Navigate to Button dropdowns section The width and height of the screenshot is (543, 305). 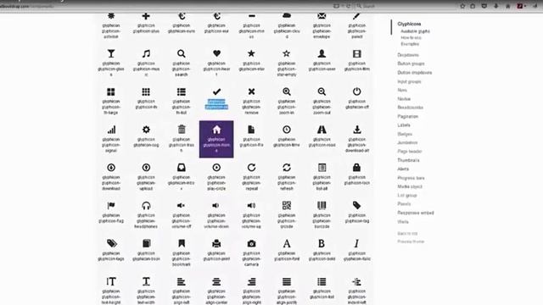(x=415, y=73)
